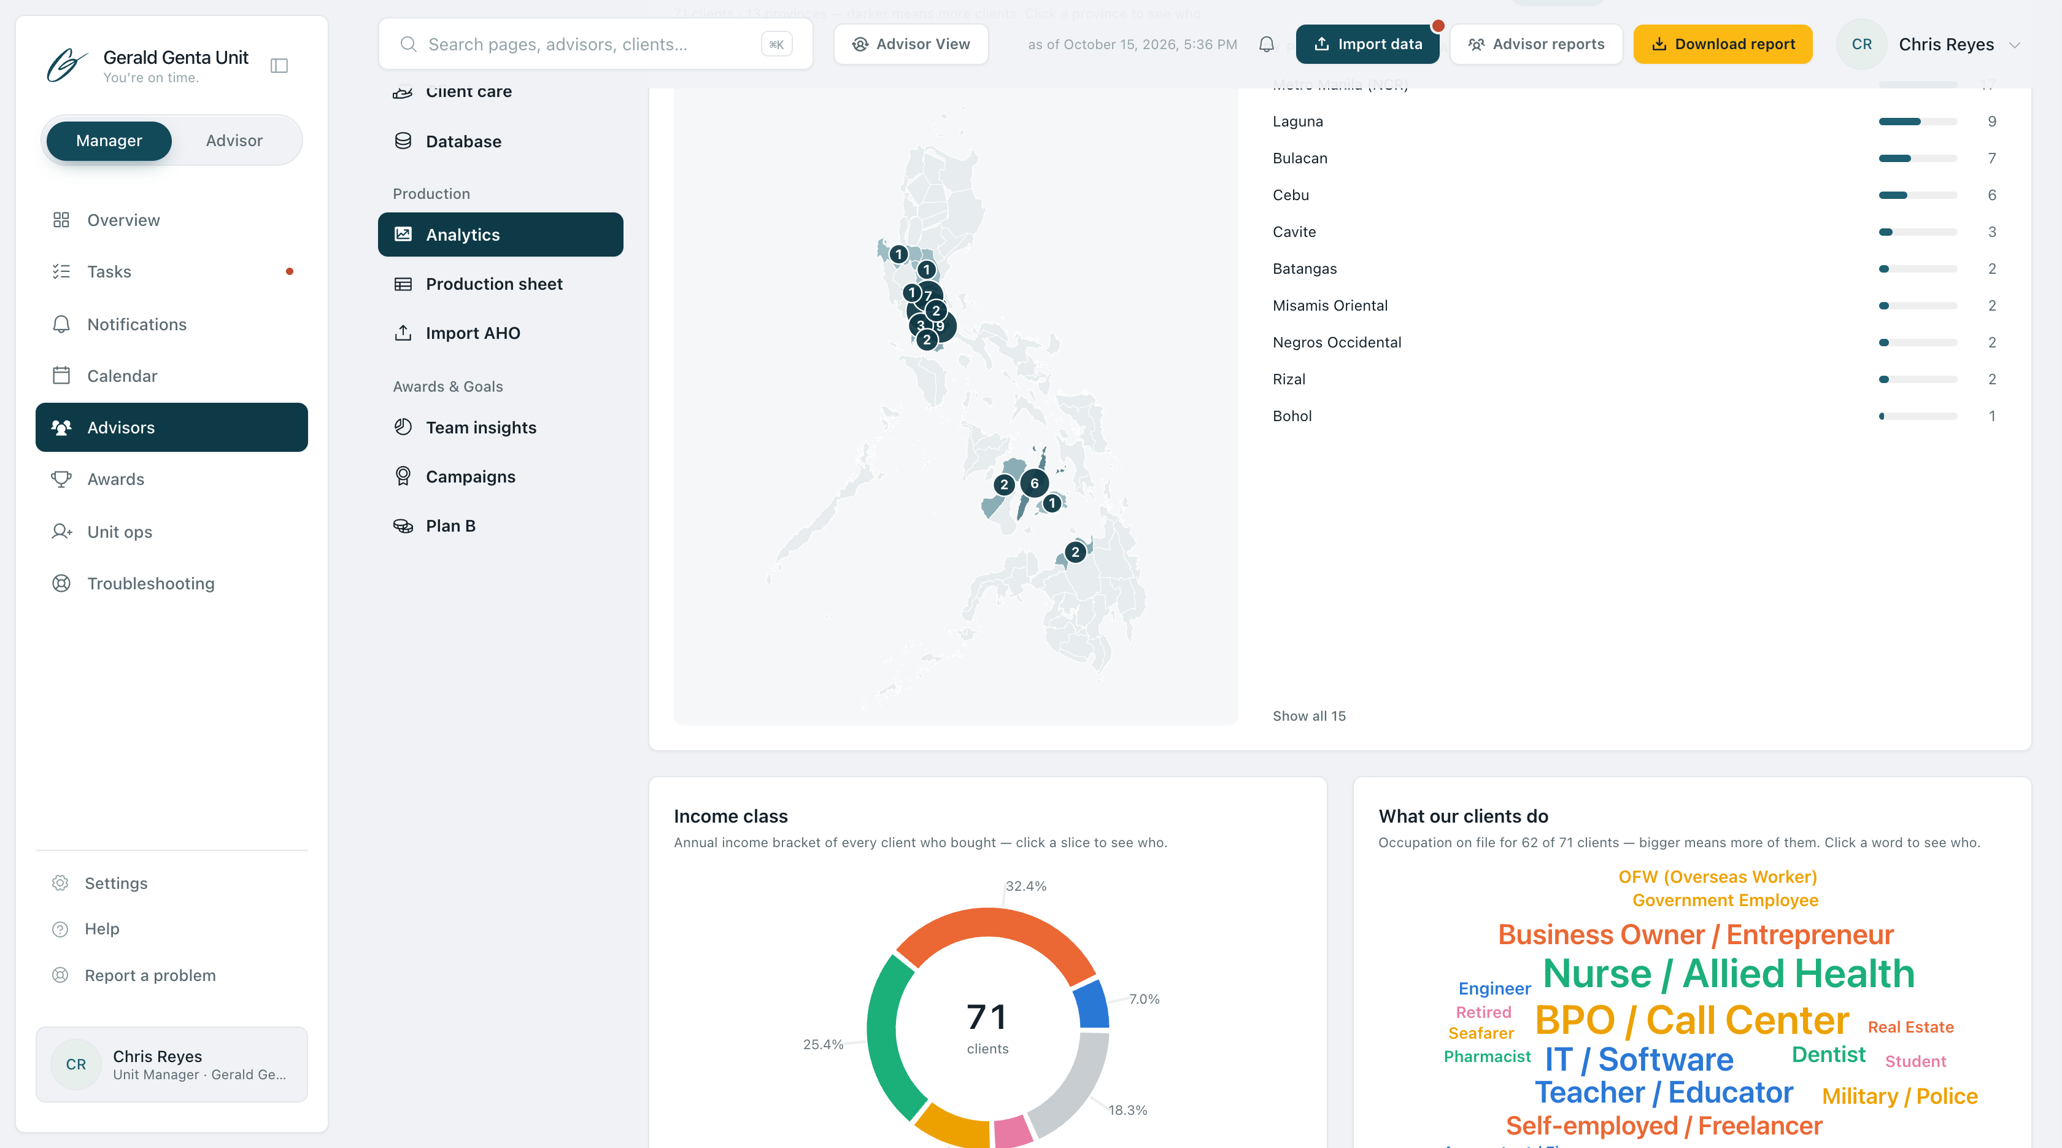
Task: Click the Overview grid icon
Action: coord(61,220)
